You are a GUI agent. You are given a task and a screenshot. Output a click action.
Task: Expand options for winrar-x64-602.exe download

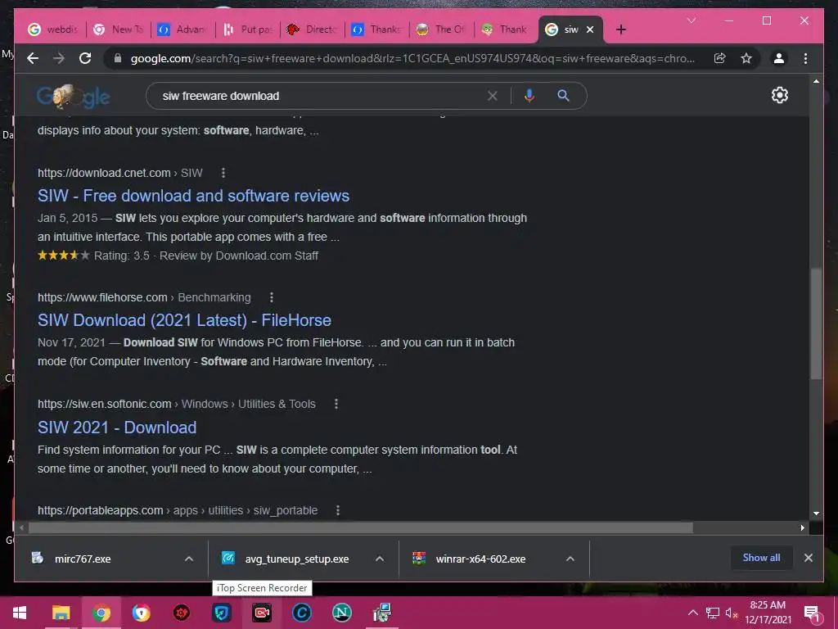570,559
